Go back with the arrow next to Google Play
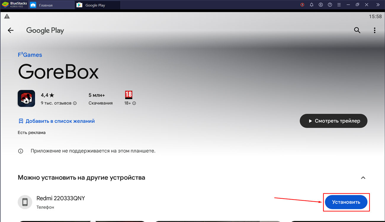Screen dimensions: 385x222 [x=11, y=30]
